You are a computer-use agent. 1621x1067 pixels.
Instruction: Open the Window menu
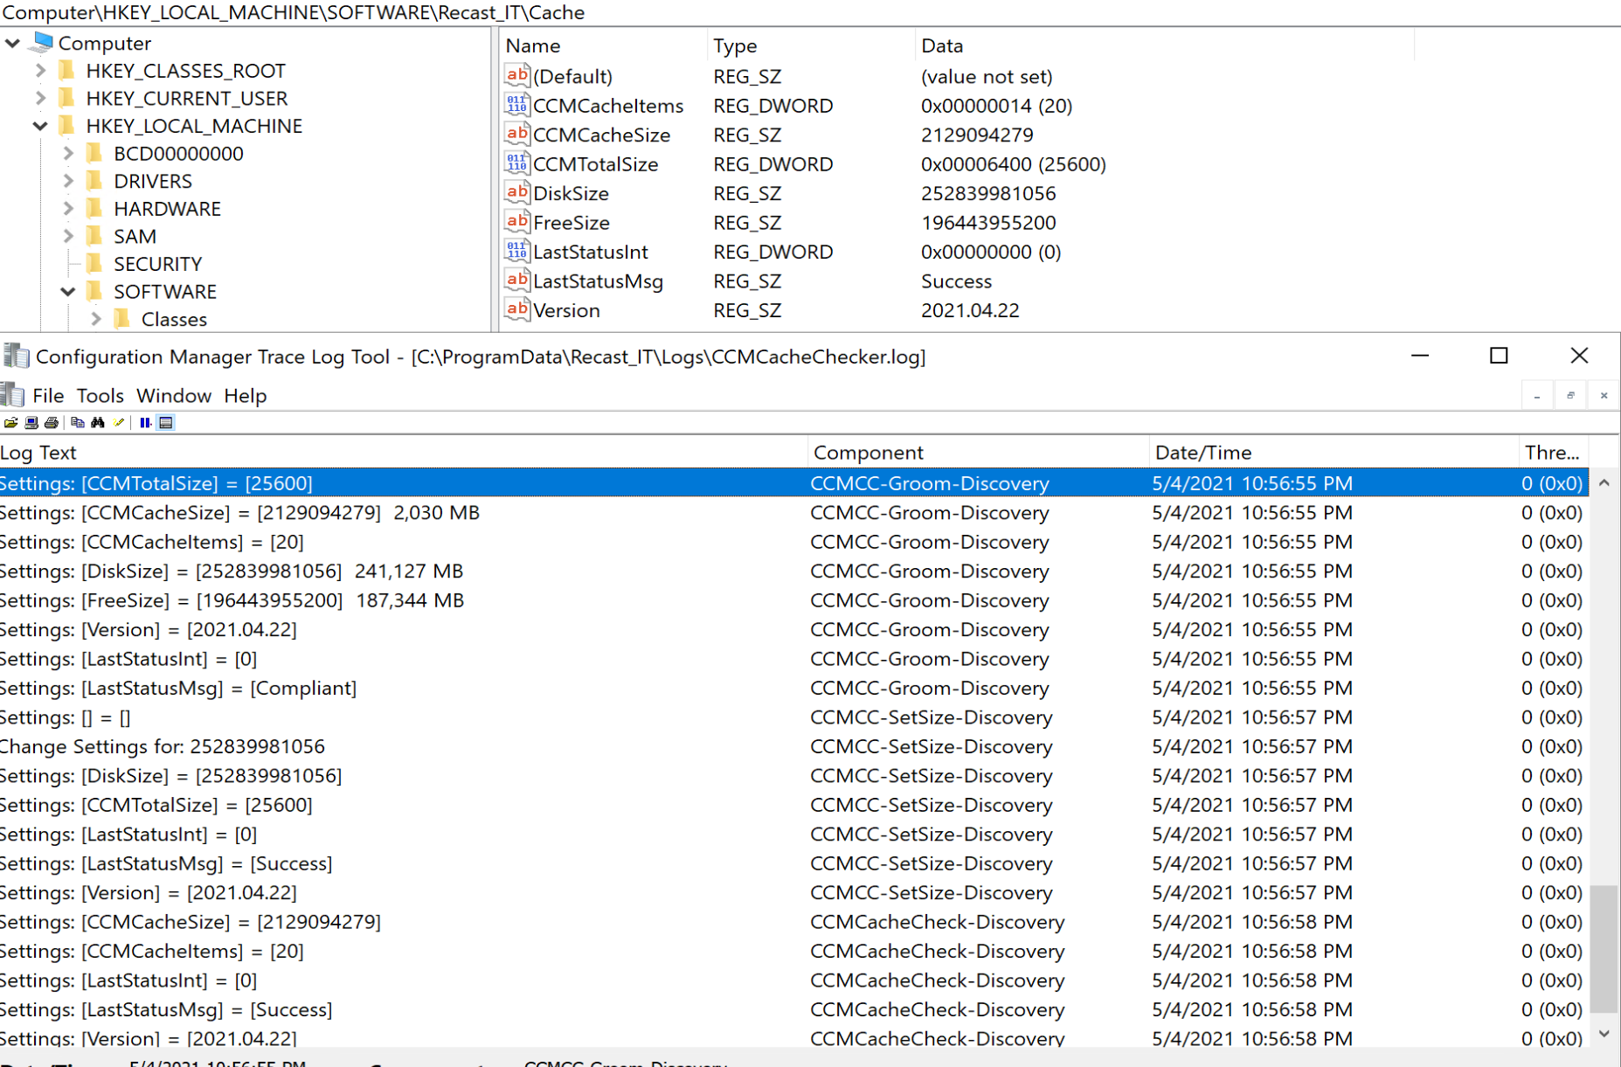[x=173, y=396]
